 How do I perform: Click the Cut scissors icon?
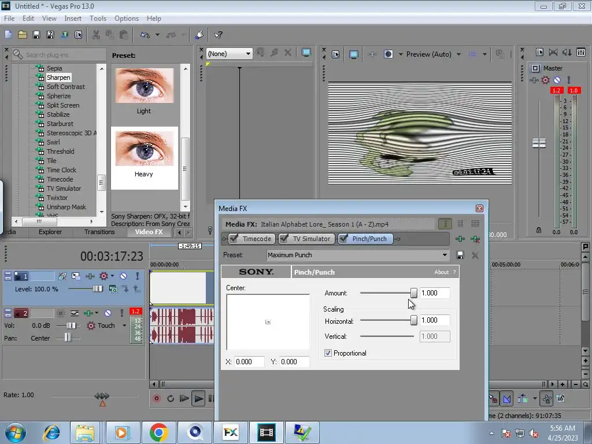click(x=97, y=35)
